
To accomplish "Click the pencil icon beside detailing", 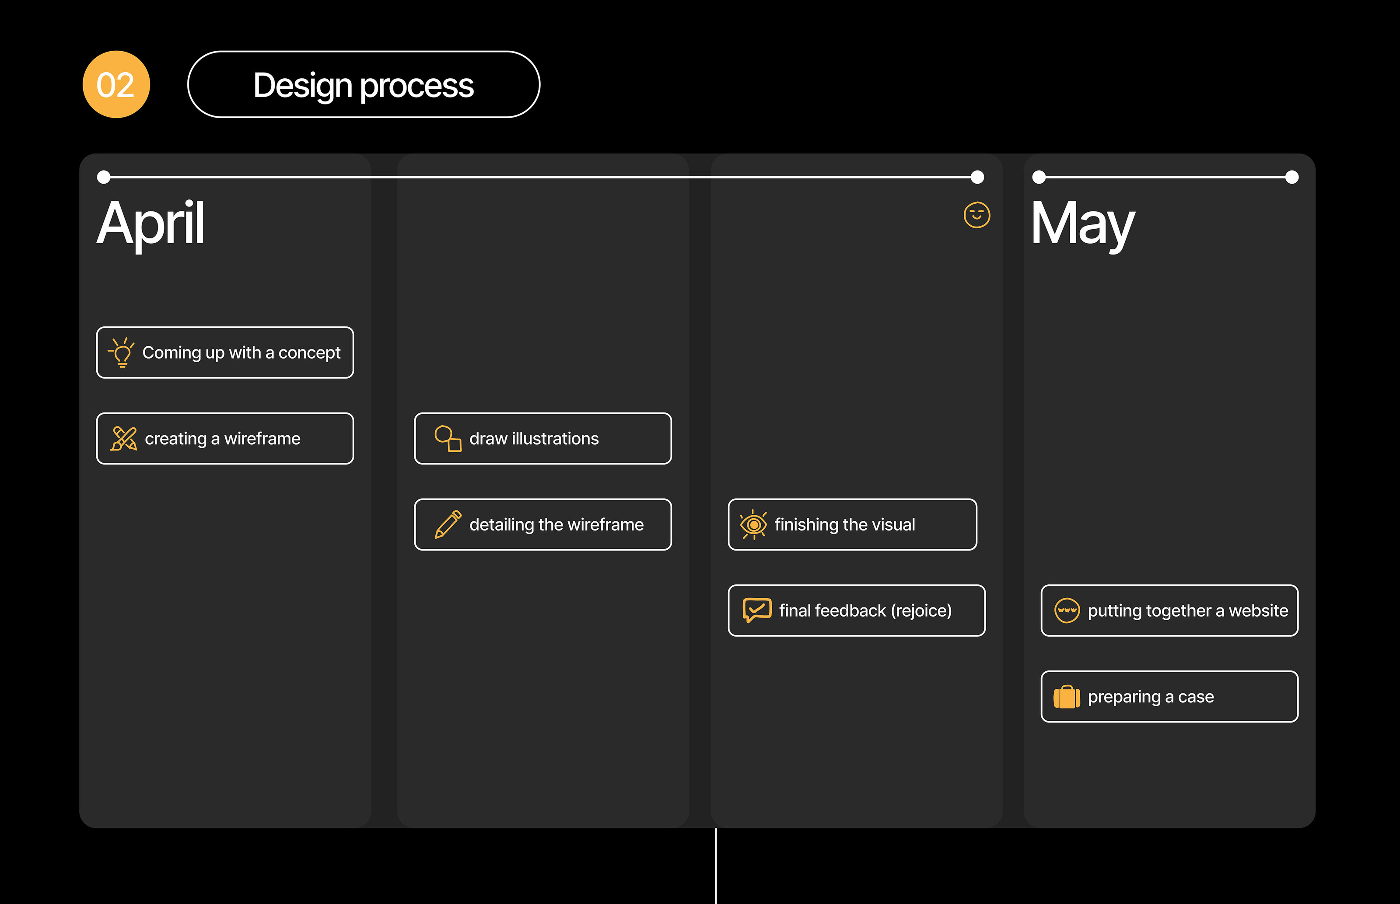I will pos(448,524).
